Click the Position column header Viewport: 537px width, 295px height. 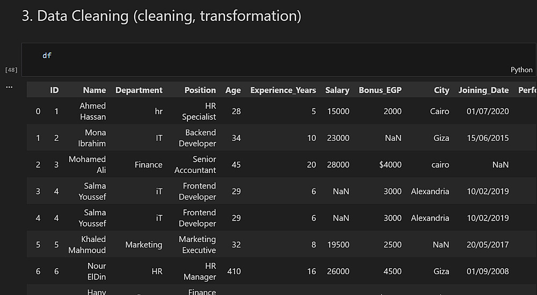click(x=200, y=90)
